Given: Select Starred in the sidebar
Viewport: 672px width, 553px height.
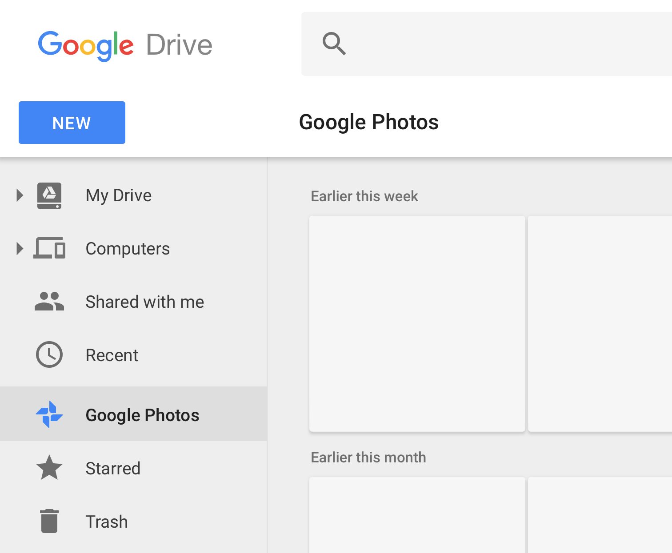Looking at the screenshot, I should 113,469.
